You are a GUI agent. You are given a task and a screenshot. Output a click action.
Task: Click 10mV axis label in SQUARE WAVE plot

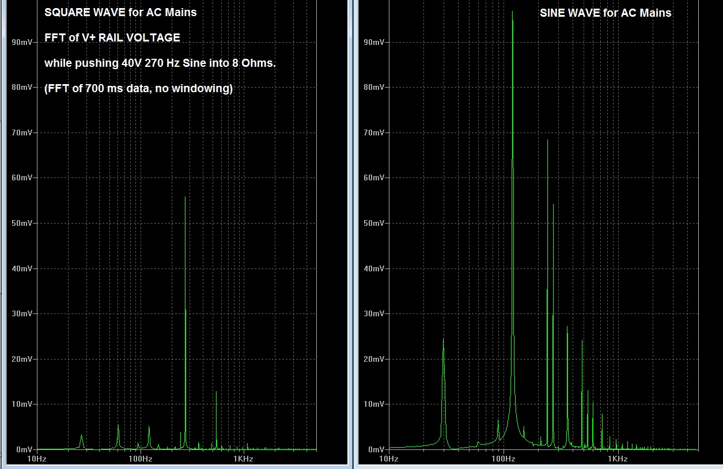click(21, 404)
